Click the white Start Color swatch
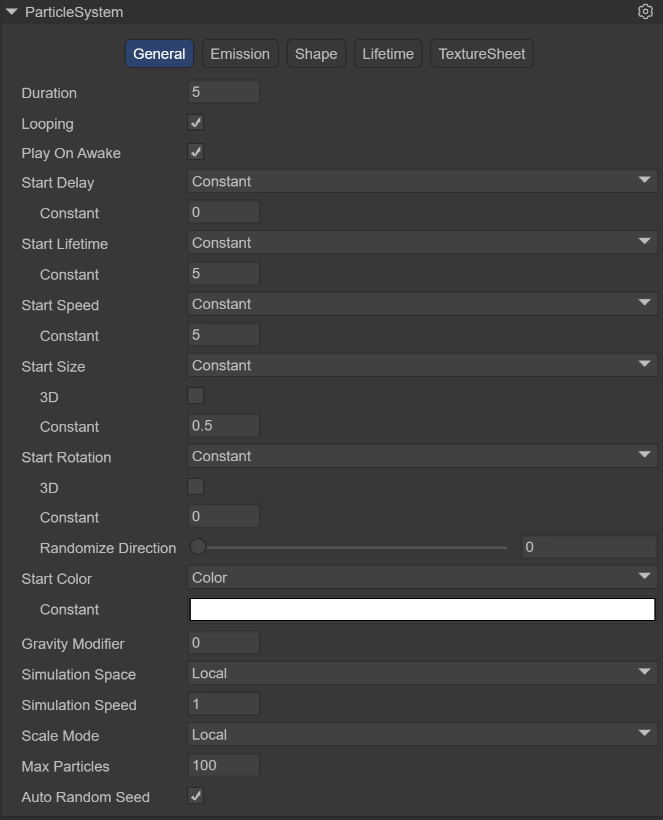 [422, 610]
